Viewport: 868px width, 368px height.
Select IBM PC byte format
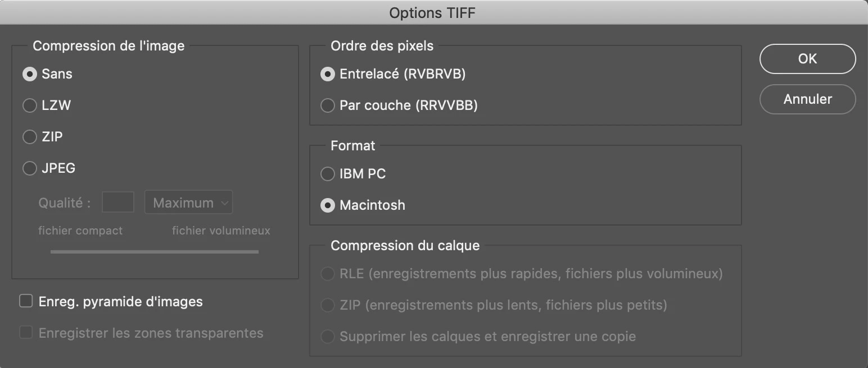click(328, 174)
